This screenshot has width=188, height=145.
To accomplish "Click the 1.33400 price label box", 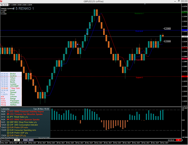I will pos(167,29).
